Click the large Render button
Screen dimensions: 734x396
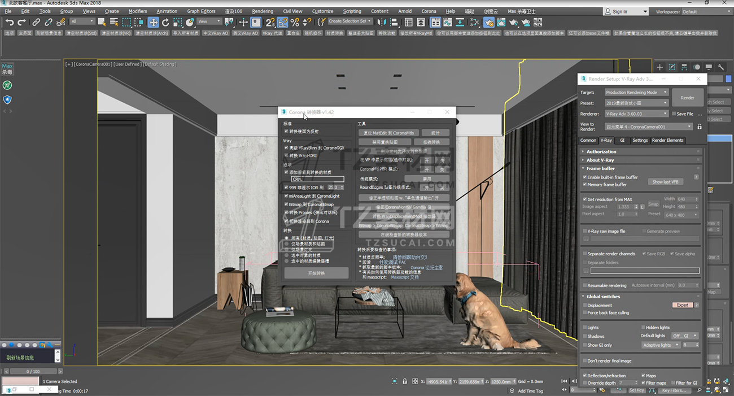coord(687,97)
